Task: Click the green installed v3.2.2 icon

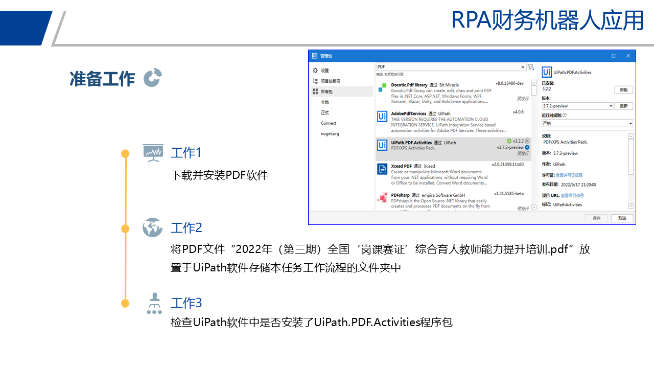Action: tap(509, 141)
